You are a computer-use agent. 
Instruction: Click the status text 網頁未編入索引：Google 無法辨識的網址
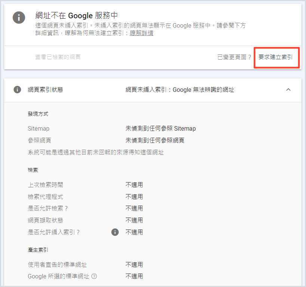click(180, 90)
